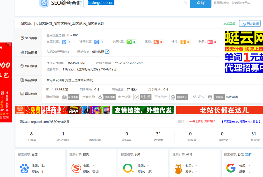Select the 域名信息 sidebar section

click(x=29, y=66)
